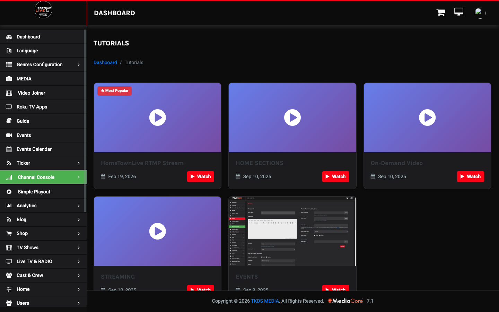Screen dimensions: 499x312
Task: Click the Live TV & RADIO monitor icon
Action: (x=9, y=261)
